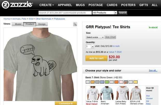
Task: Open the CREATE menu dropdown
Action: click(46, 5)
